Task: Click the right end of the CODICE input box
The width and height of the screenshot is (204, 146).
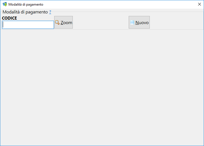Action: pos(52,25)
